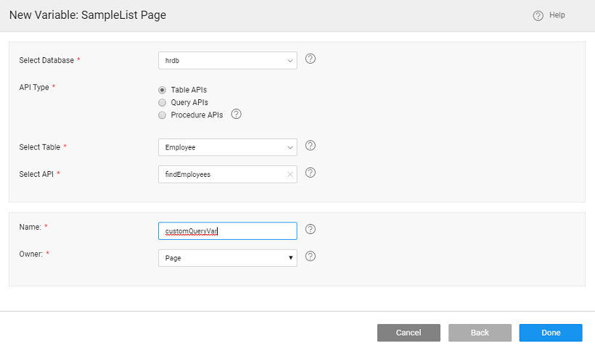The image size is (595, 353).
Task: Open the Owner dropdown showing Page
Action: click(227, 257)
